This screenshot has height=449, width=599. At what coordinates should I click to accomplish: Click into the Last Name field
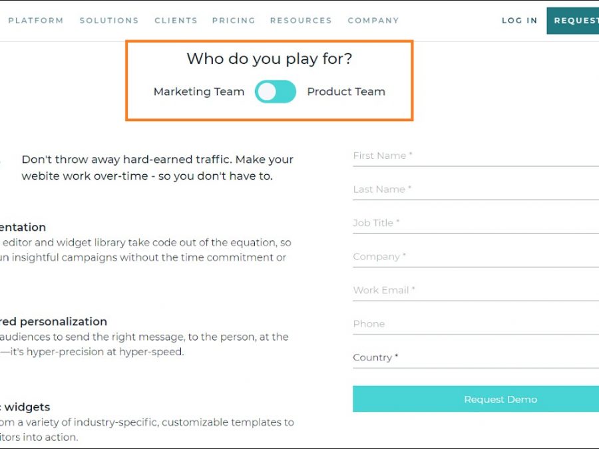pos(475,190)
